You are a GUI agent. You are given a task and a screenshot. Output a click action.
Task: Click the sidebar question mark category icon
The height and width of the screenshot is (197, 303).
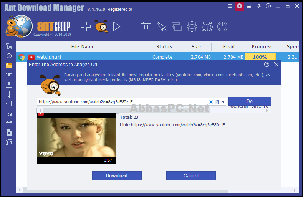point(9,56)
